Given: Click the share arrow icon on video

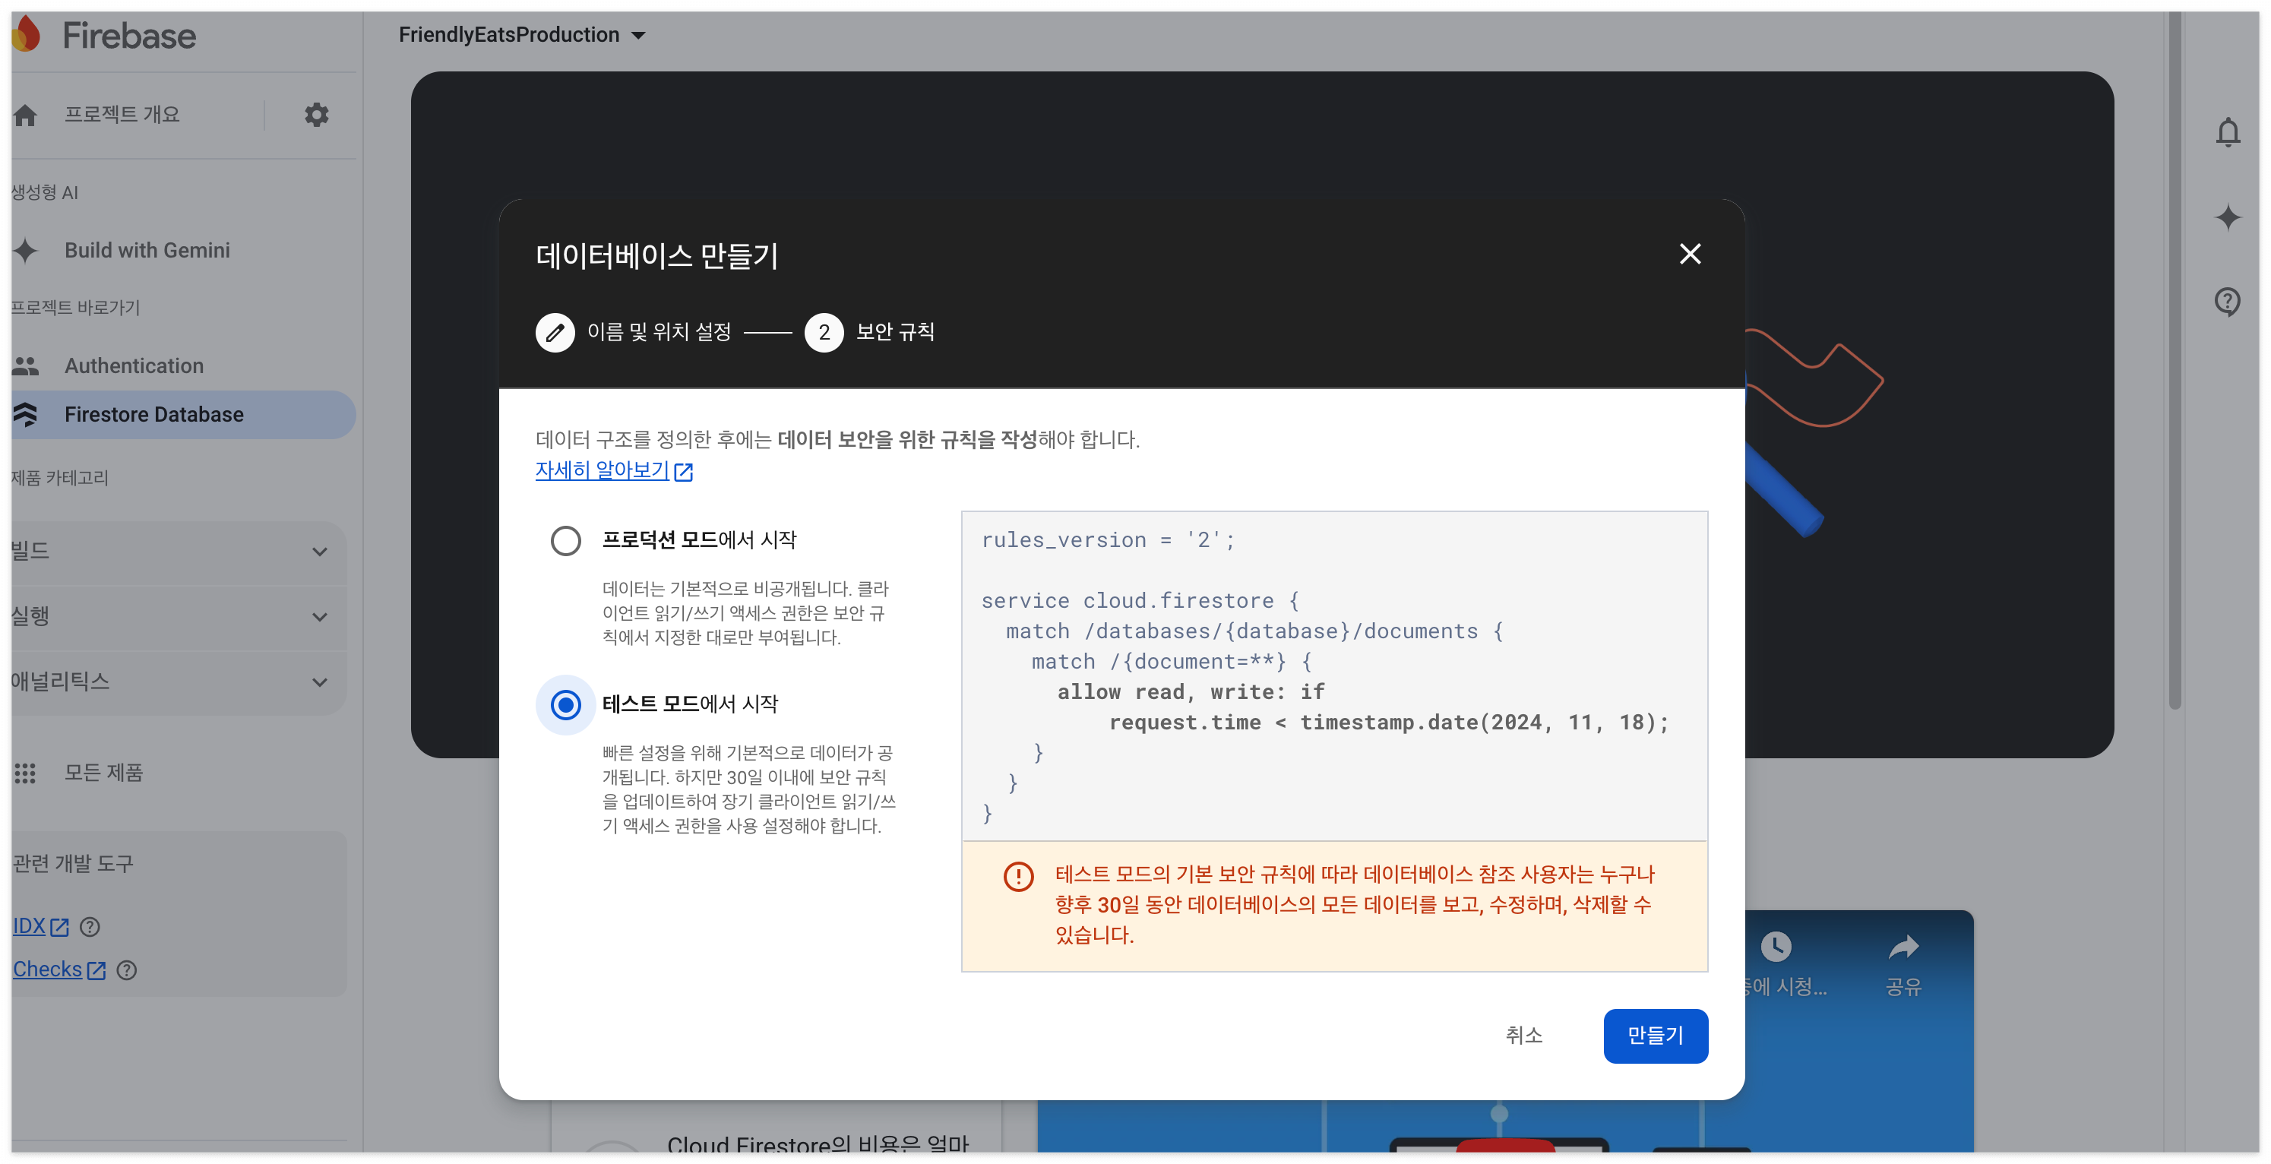Looking at the screenshot, I should tap(1903, 948).
